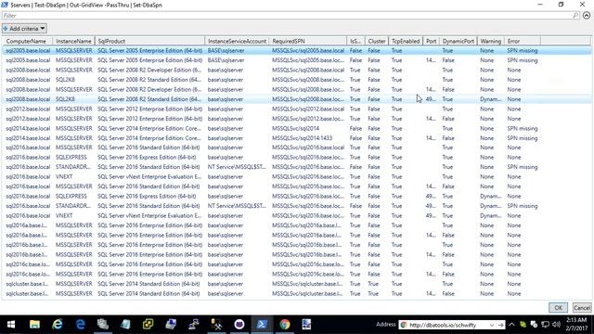Click the TcpEnabled column header
The image size is (594, 334).
[x=406, y=41]
